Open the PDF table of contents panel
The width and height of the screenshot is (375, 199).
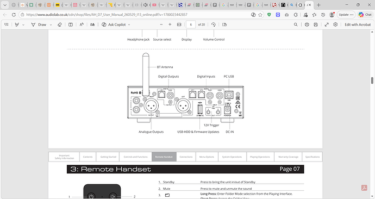tap(7, 24)
